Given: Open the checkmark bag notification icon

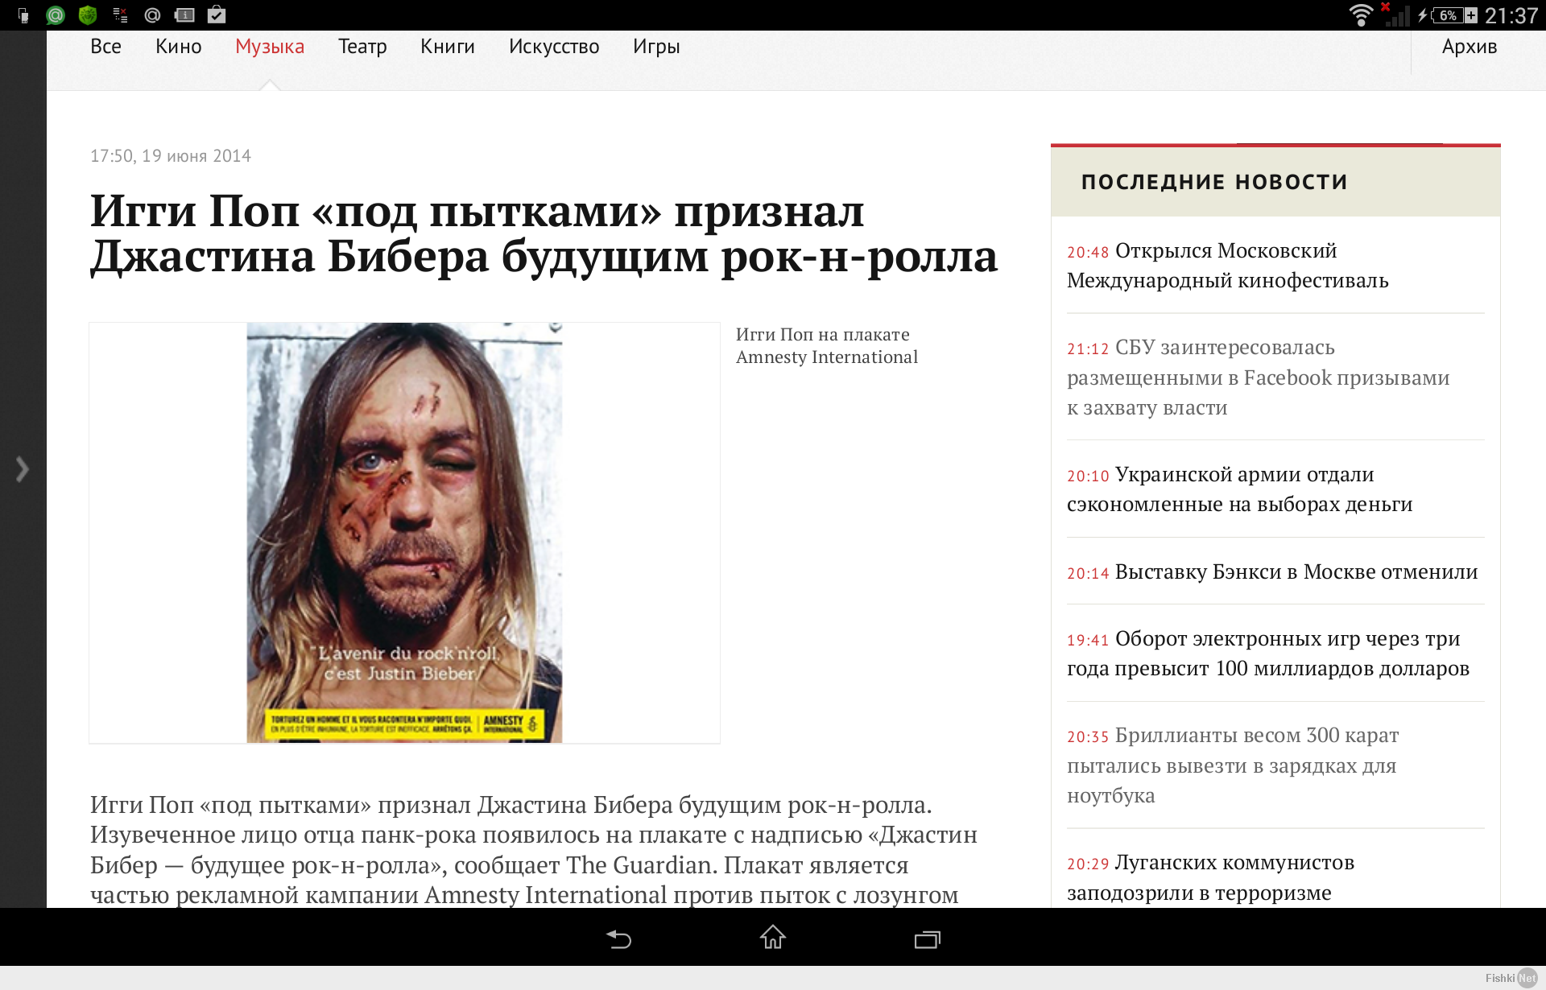Looking at the screenshot, I should [x=217, y=14].
